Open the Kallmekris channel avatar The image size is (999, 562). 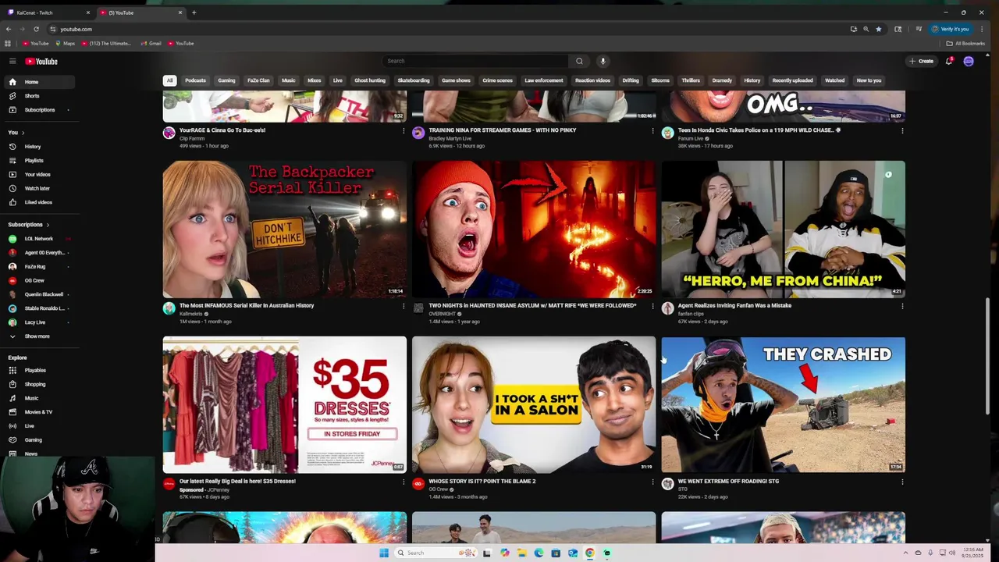(x=169, y=309)
